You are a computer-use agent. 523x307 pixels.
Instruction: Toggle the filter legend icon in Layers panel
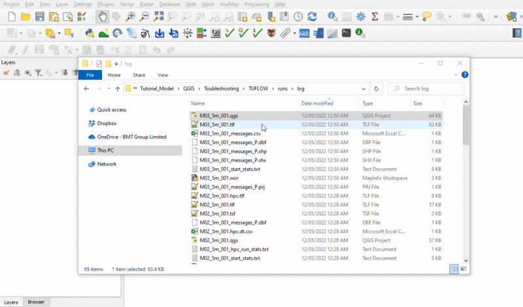pos(39,73)
